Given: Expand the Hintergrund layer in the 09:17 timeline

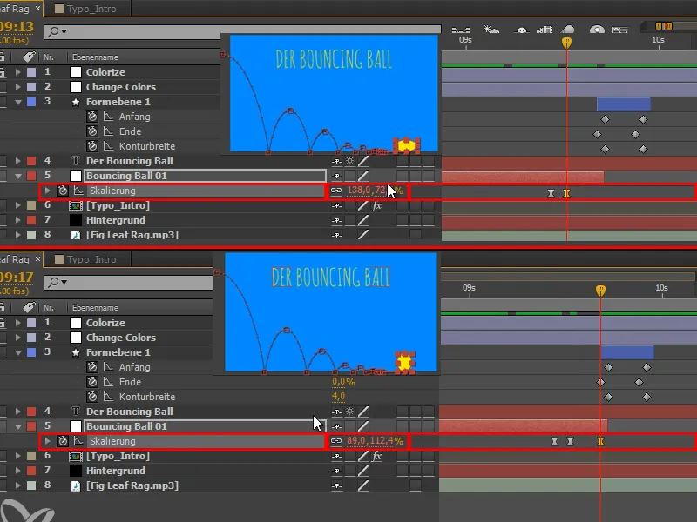Looking at the screenshot, I should [17, 471].
